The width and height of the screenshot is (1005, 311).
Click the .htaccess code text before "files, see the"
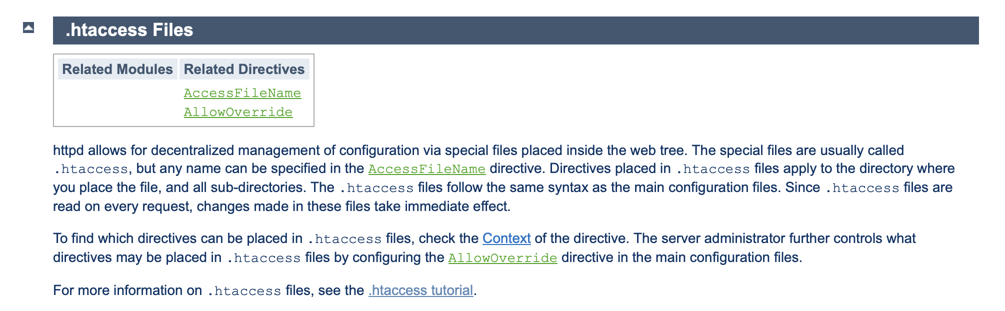(x=244, y=291)
